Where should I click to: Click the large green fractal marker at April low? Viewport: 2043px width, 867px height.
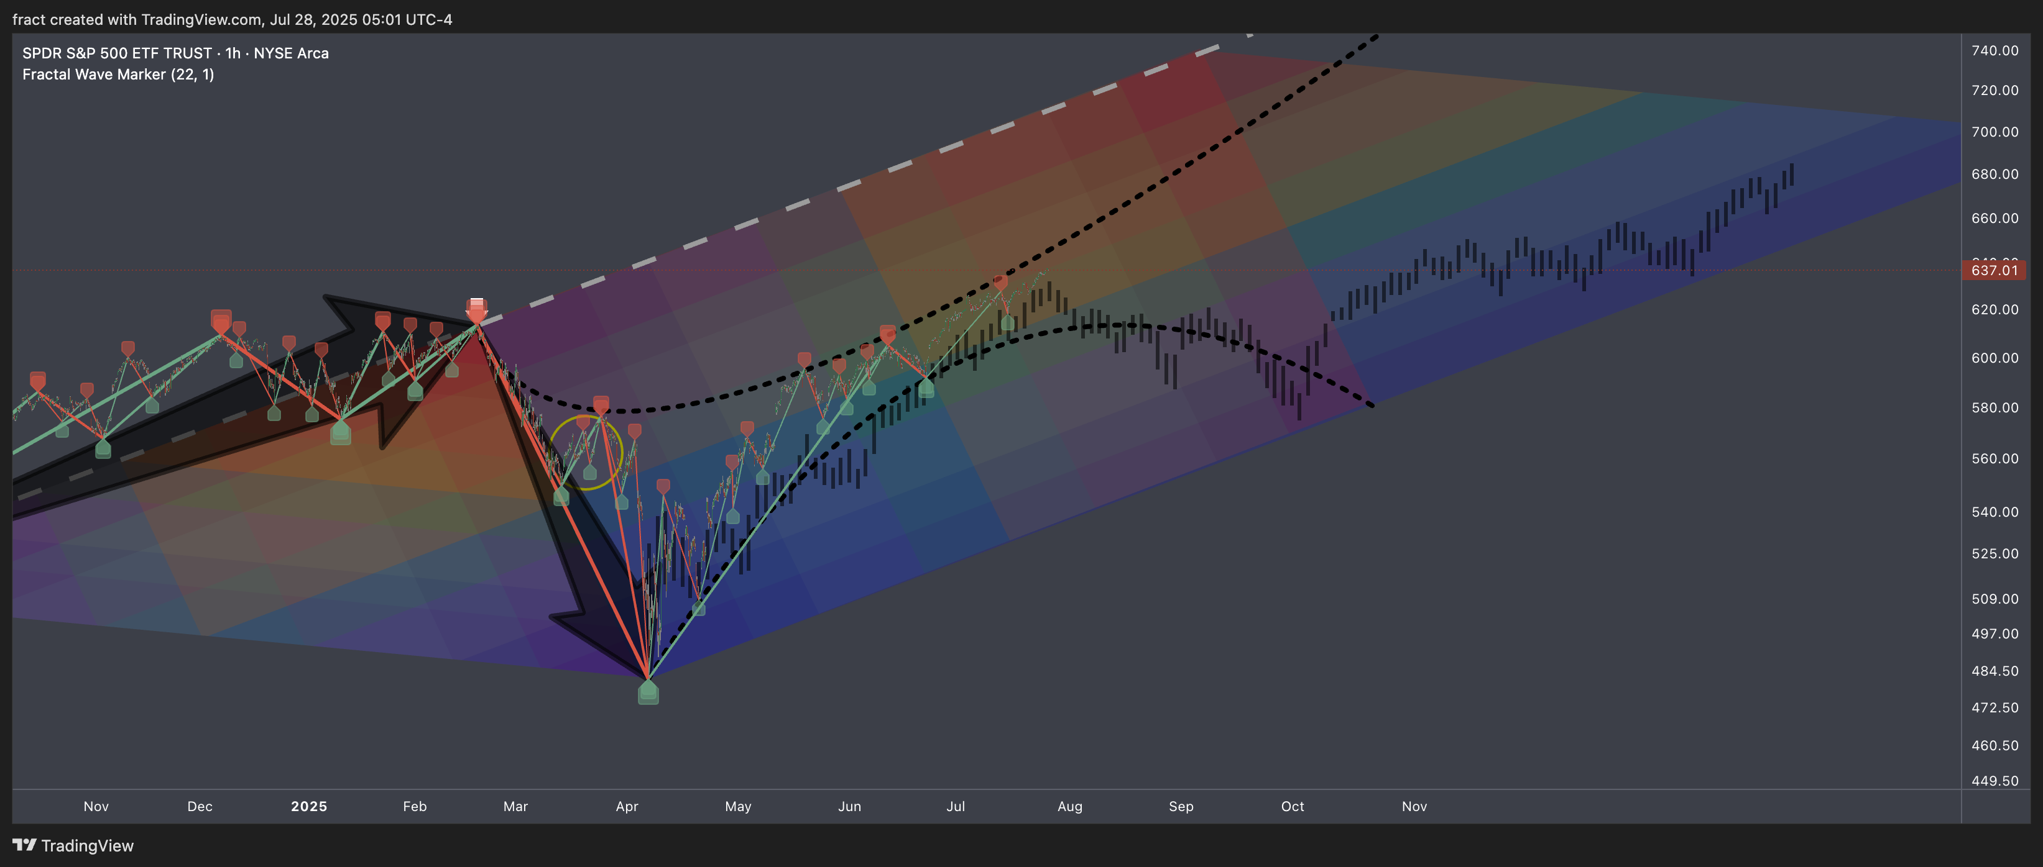pos(648,692)
